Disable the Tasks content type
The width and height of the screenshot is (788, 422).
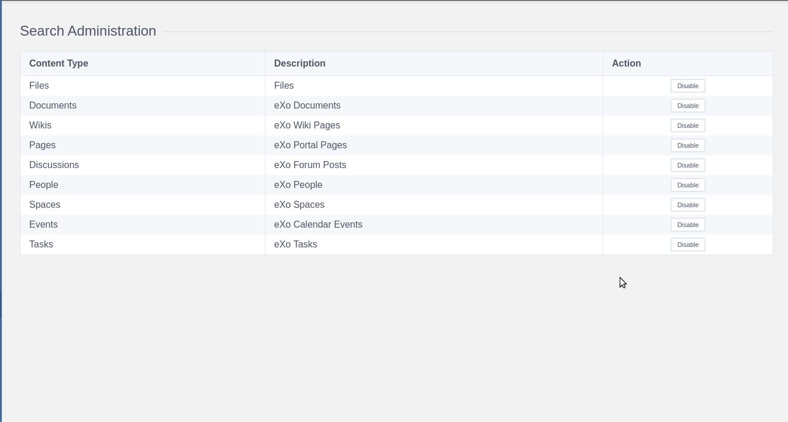(x=687, y=245)
